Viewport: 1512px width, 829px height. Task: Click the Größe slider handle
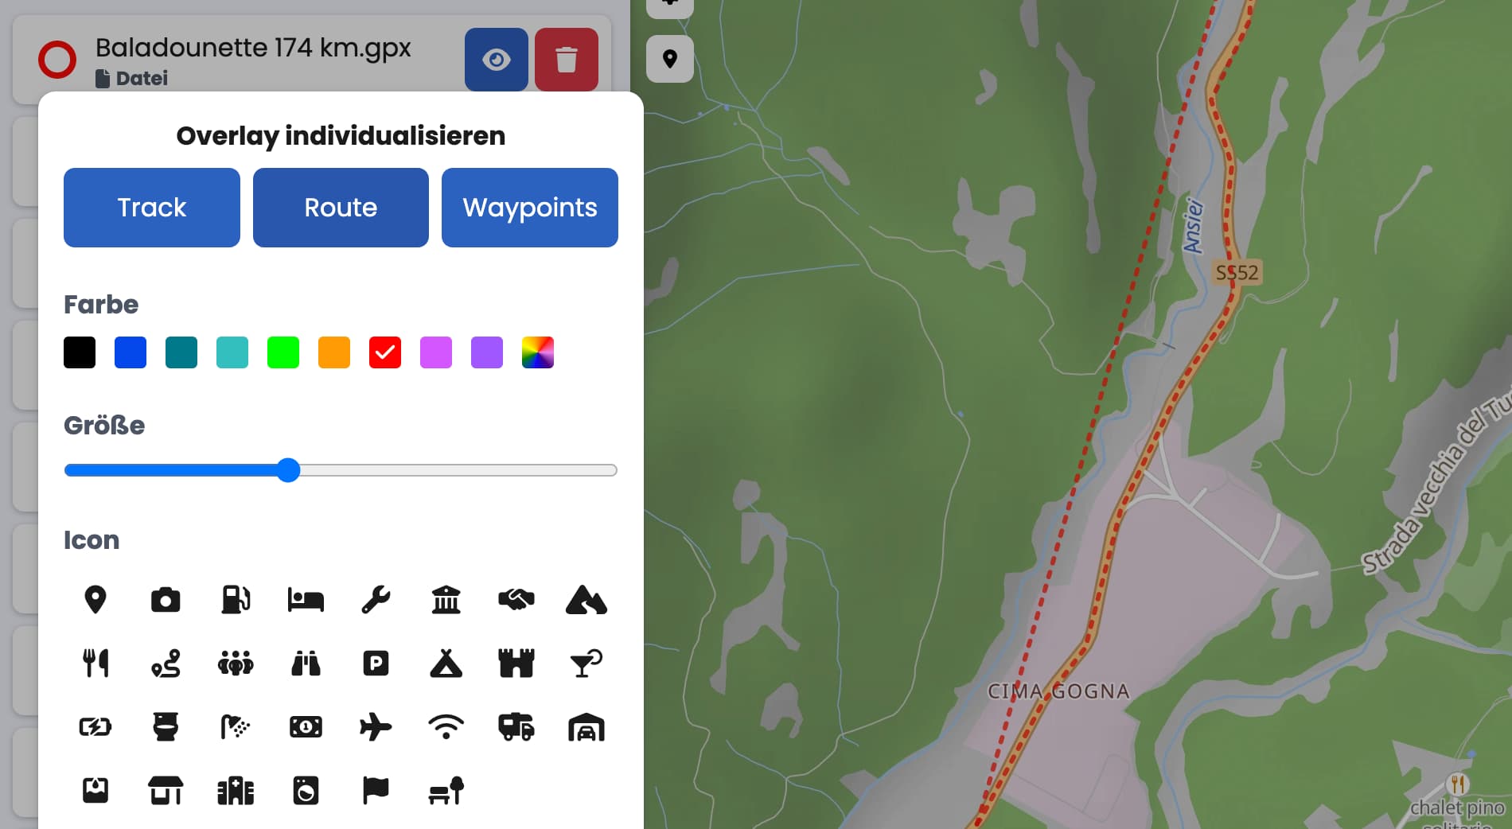tap(289, 470)
